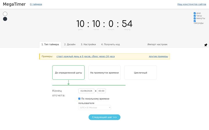Choose the До определенной даты timer type

coord(69,73)
